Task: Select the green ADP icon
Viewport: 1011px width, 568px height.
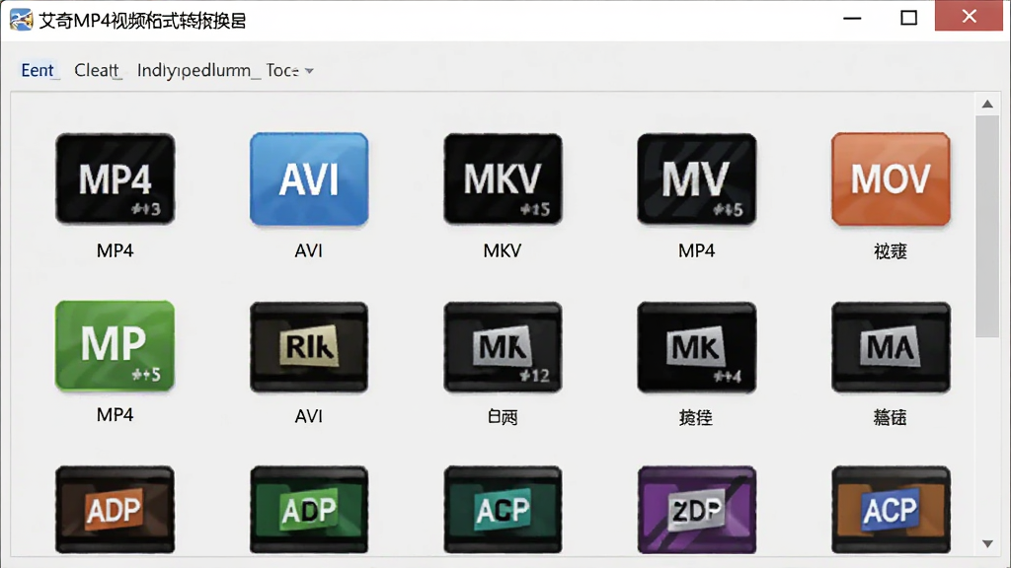Action: coord(309,510)
